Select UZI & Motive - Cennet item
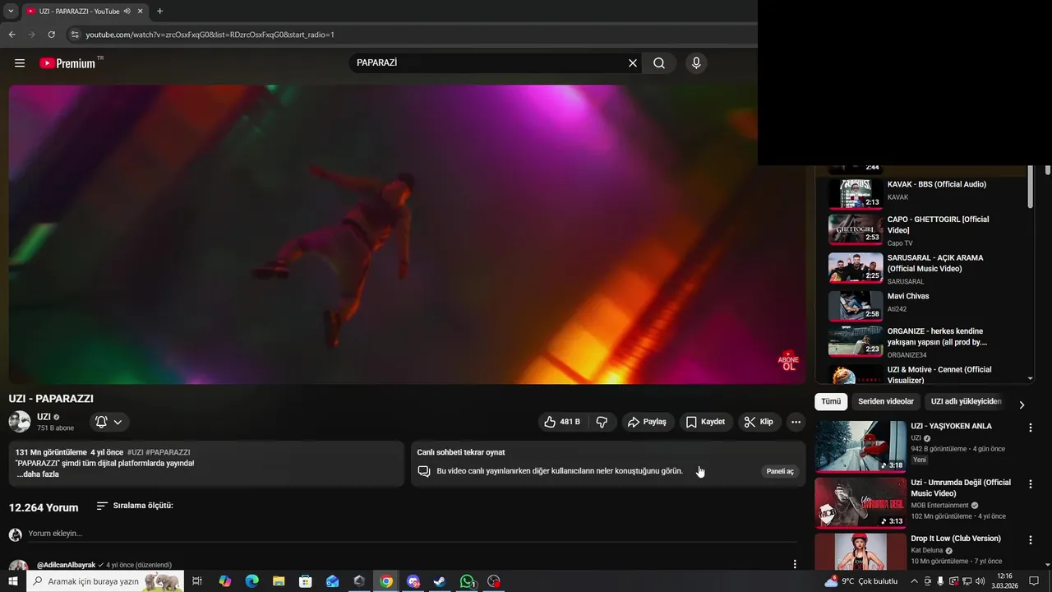This screenshot has height=592, width=1052. pyautogui.click(x=925, y=374)
